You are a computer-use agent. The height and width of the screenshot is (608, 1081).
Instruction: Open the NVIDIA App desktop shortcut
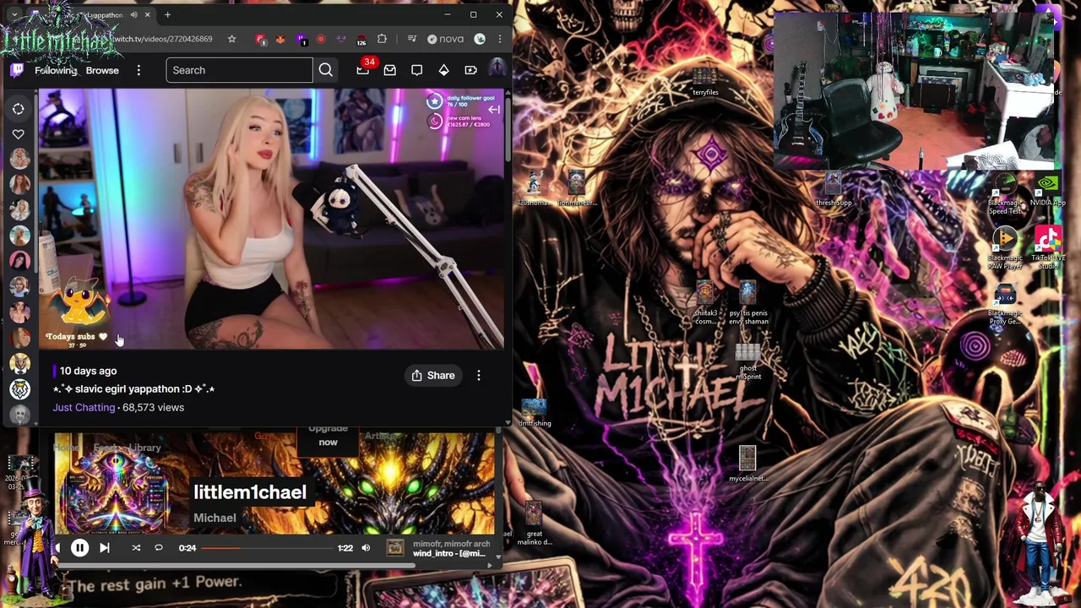coord(1047,190)
